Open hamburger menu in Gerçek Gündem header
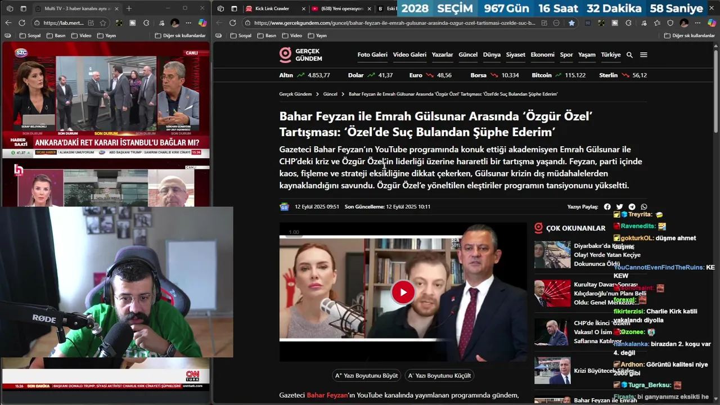This screenshot has height=405, width=720. tap(643, 55)
